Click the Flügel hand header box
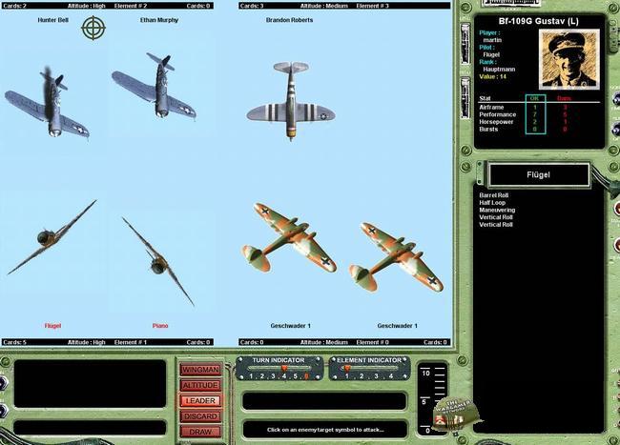This screenshot has height=445, width=620. tap(539, 174)
